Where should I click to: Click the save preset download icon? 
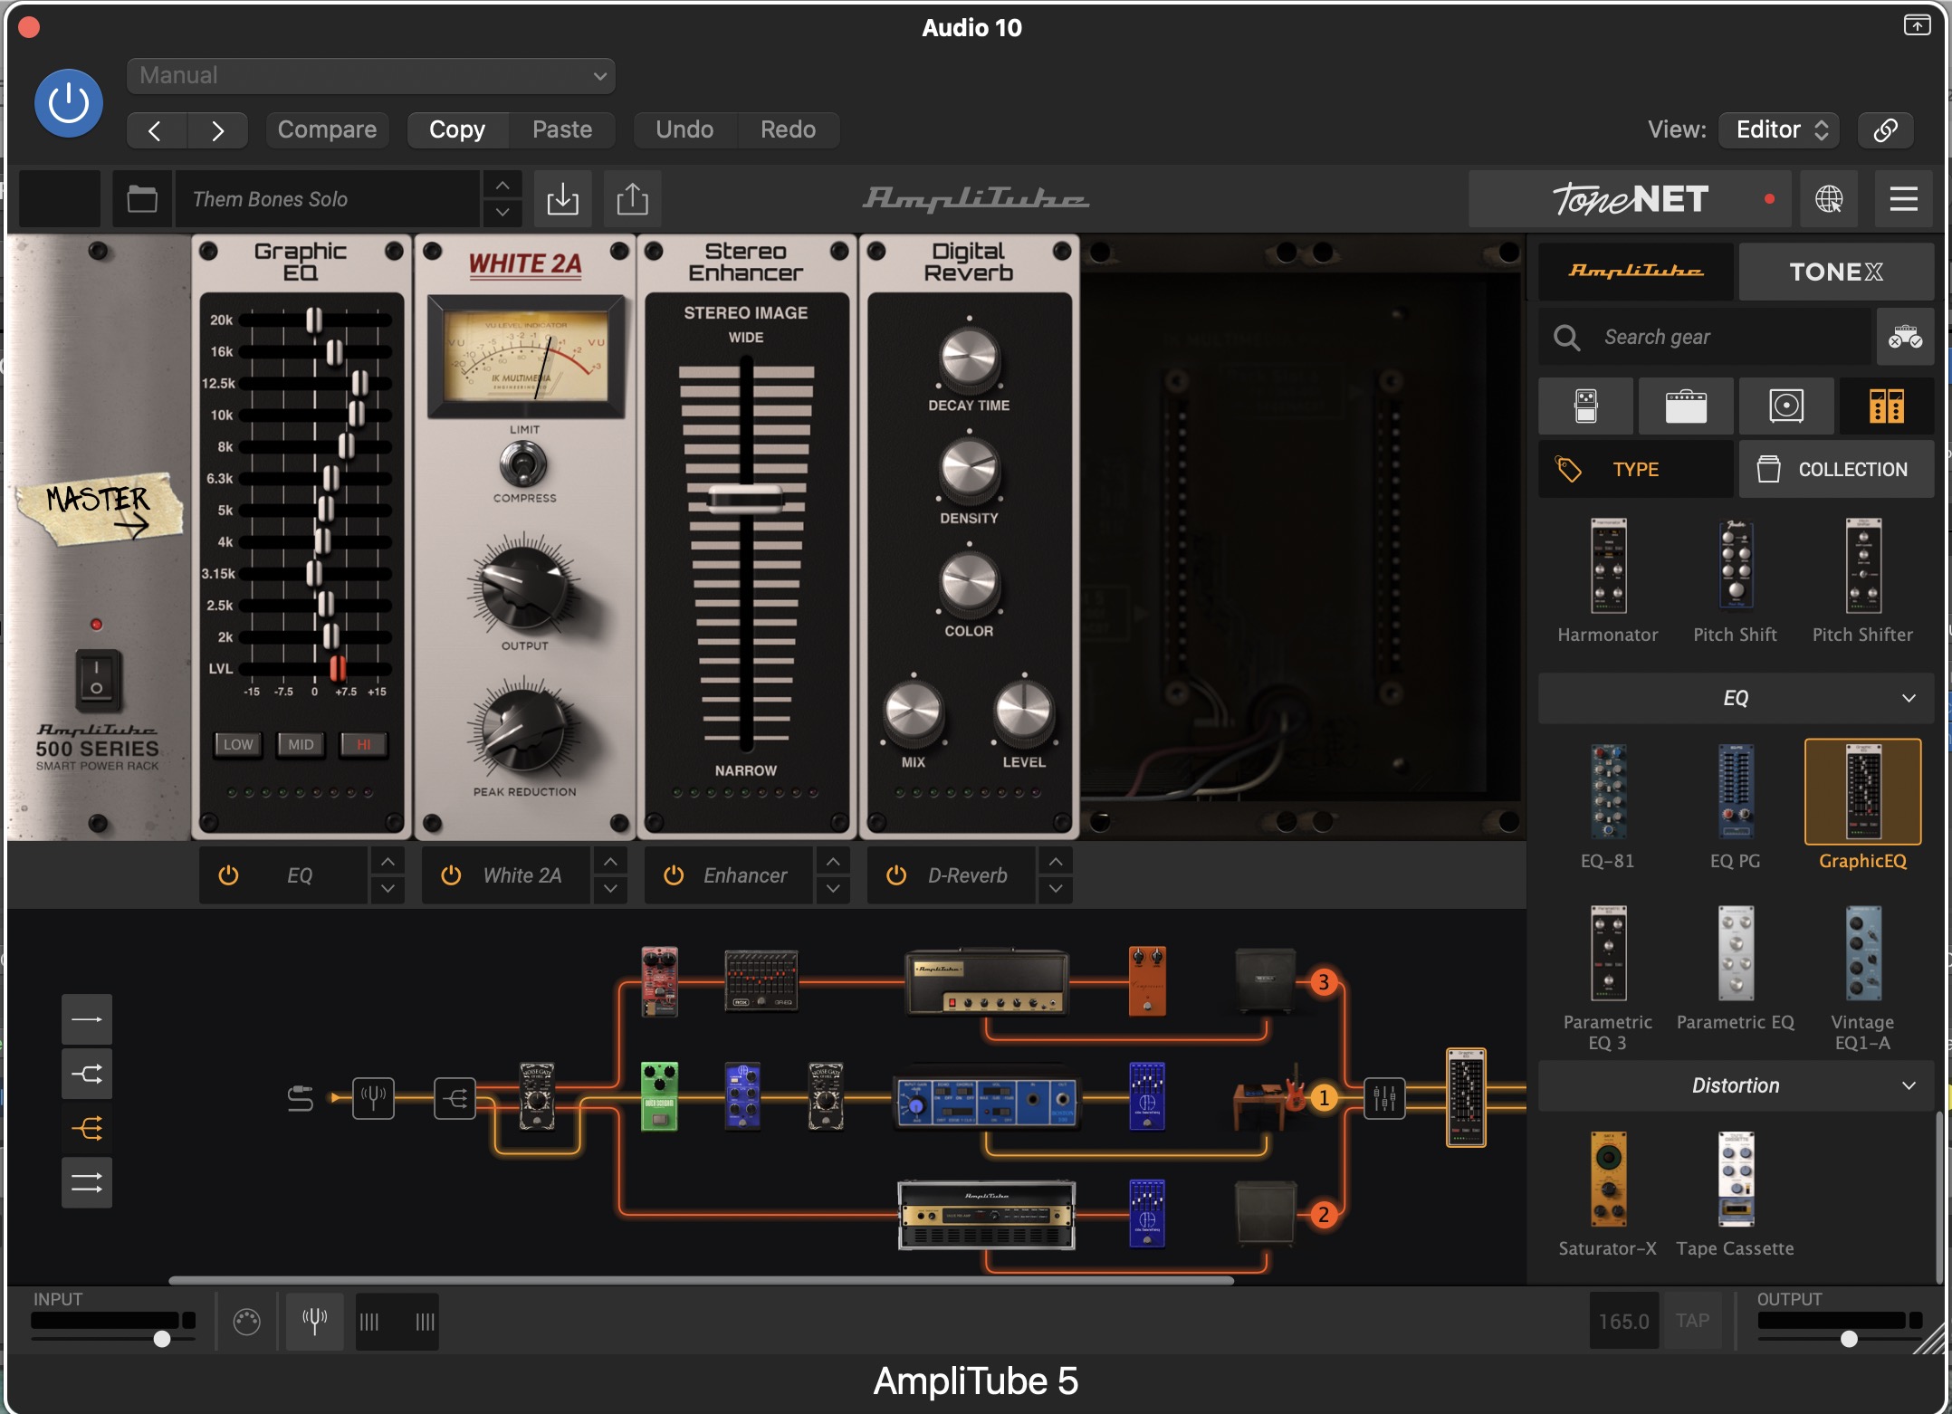coord(562,198)
